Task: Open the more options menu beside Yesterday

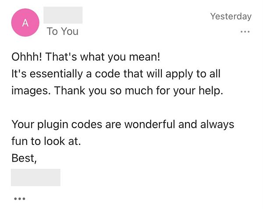Action: tap(245, 32)
